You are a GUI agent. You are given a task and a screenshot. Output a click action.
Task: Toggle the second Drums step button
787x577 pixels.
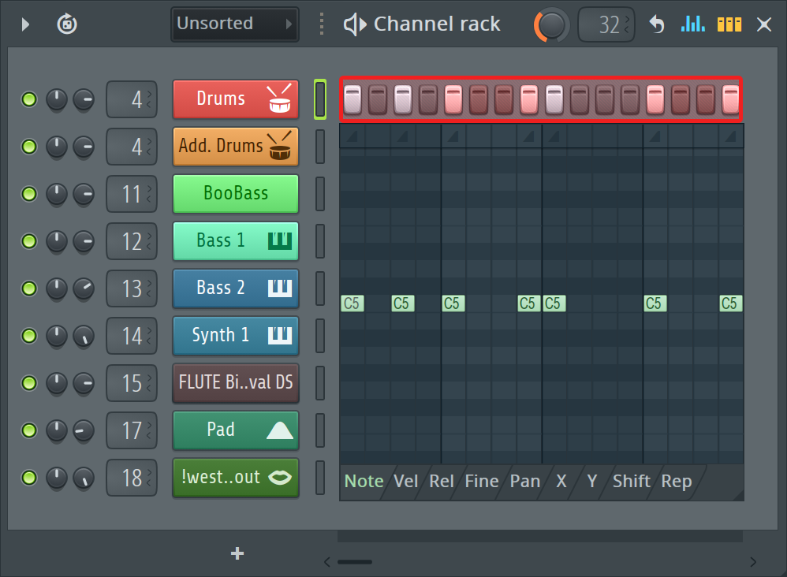click(378, 99)
